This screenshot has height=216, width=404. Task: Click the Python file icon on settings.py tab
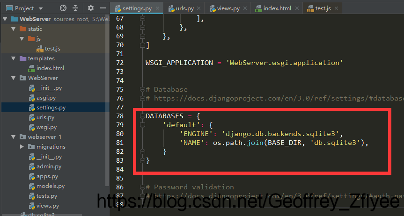[x=118, y=9]
